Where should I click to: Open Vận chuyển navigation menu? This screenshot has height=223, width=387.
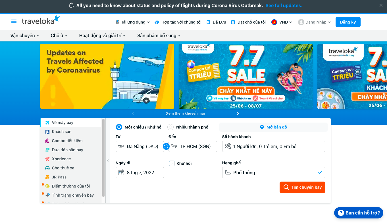click(x=25, y=35)
